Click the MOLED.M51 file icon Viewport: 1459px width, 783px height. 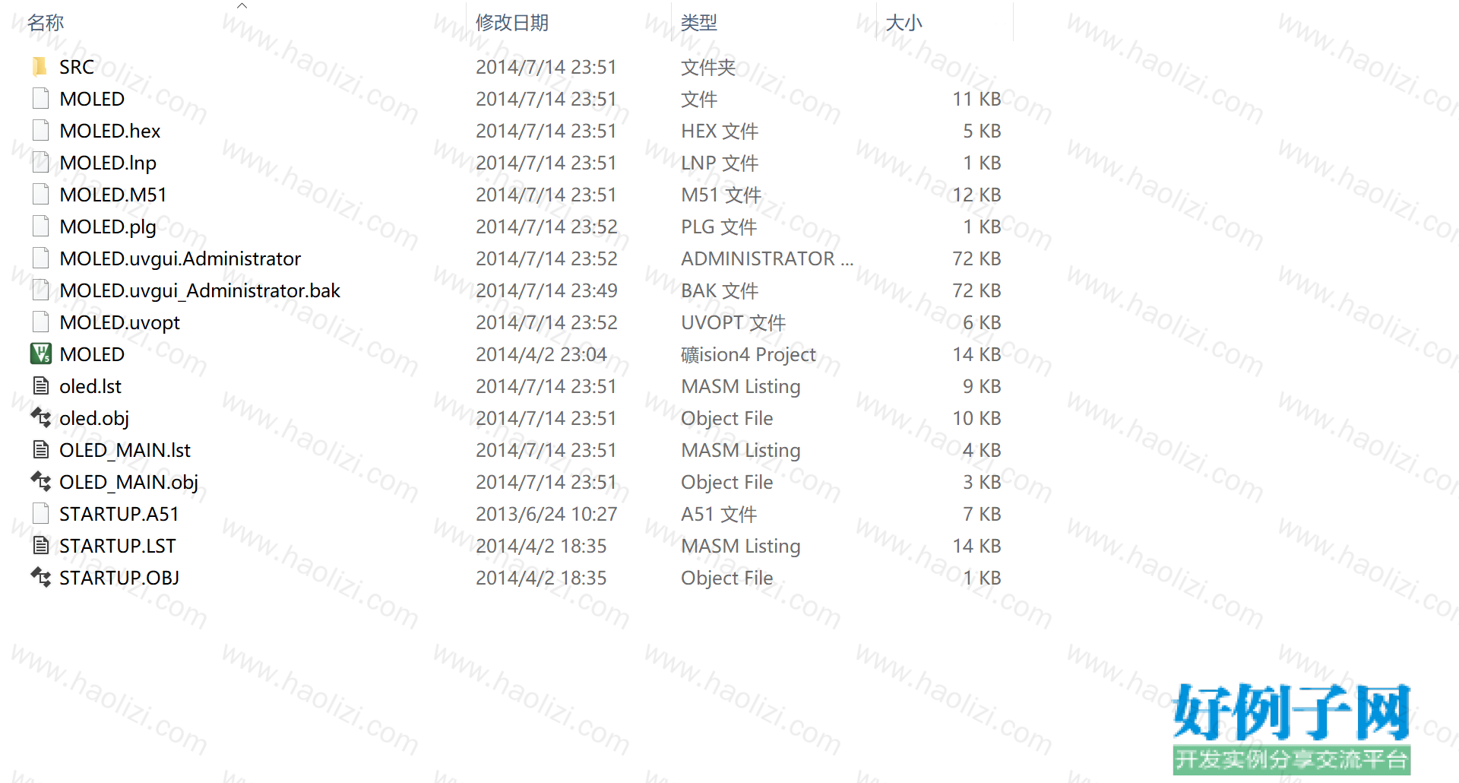point(41,195)
